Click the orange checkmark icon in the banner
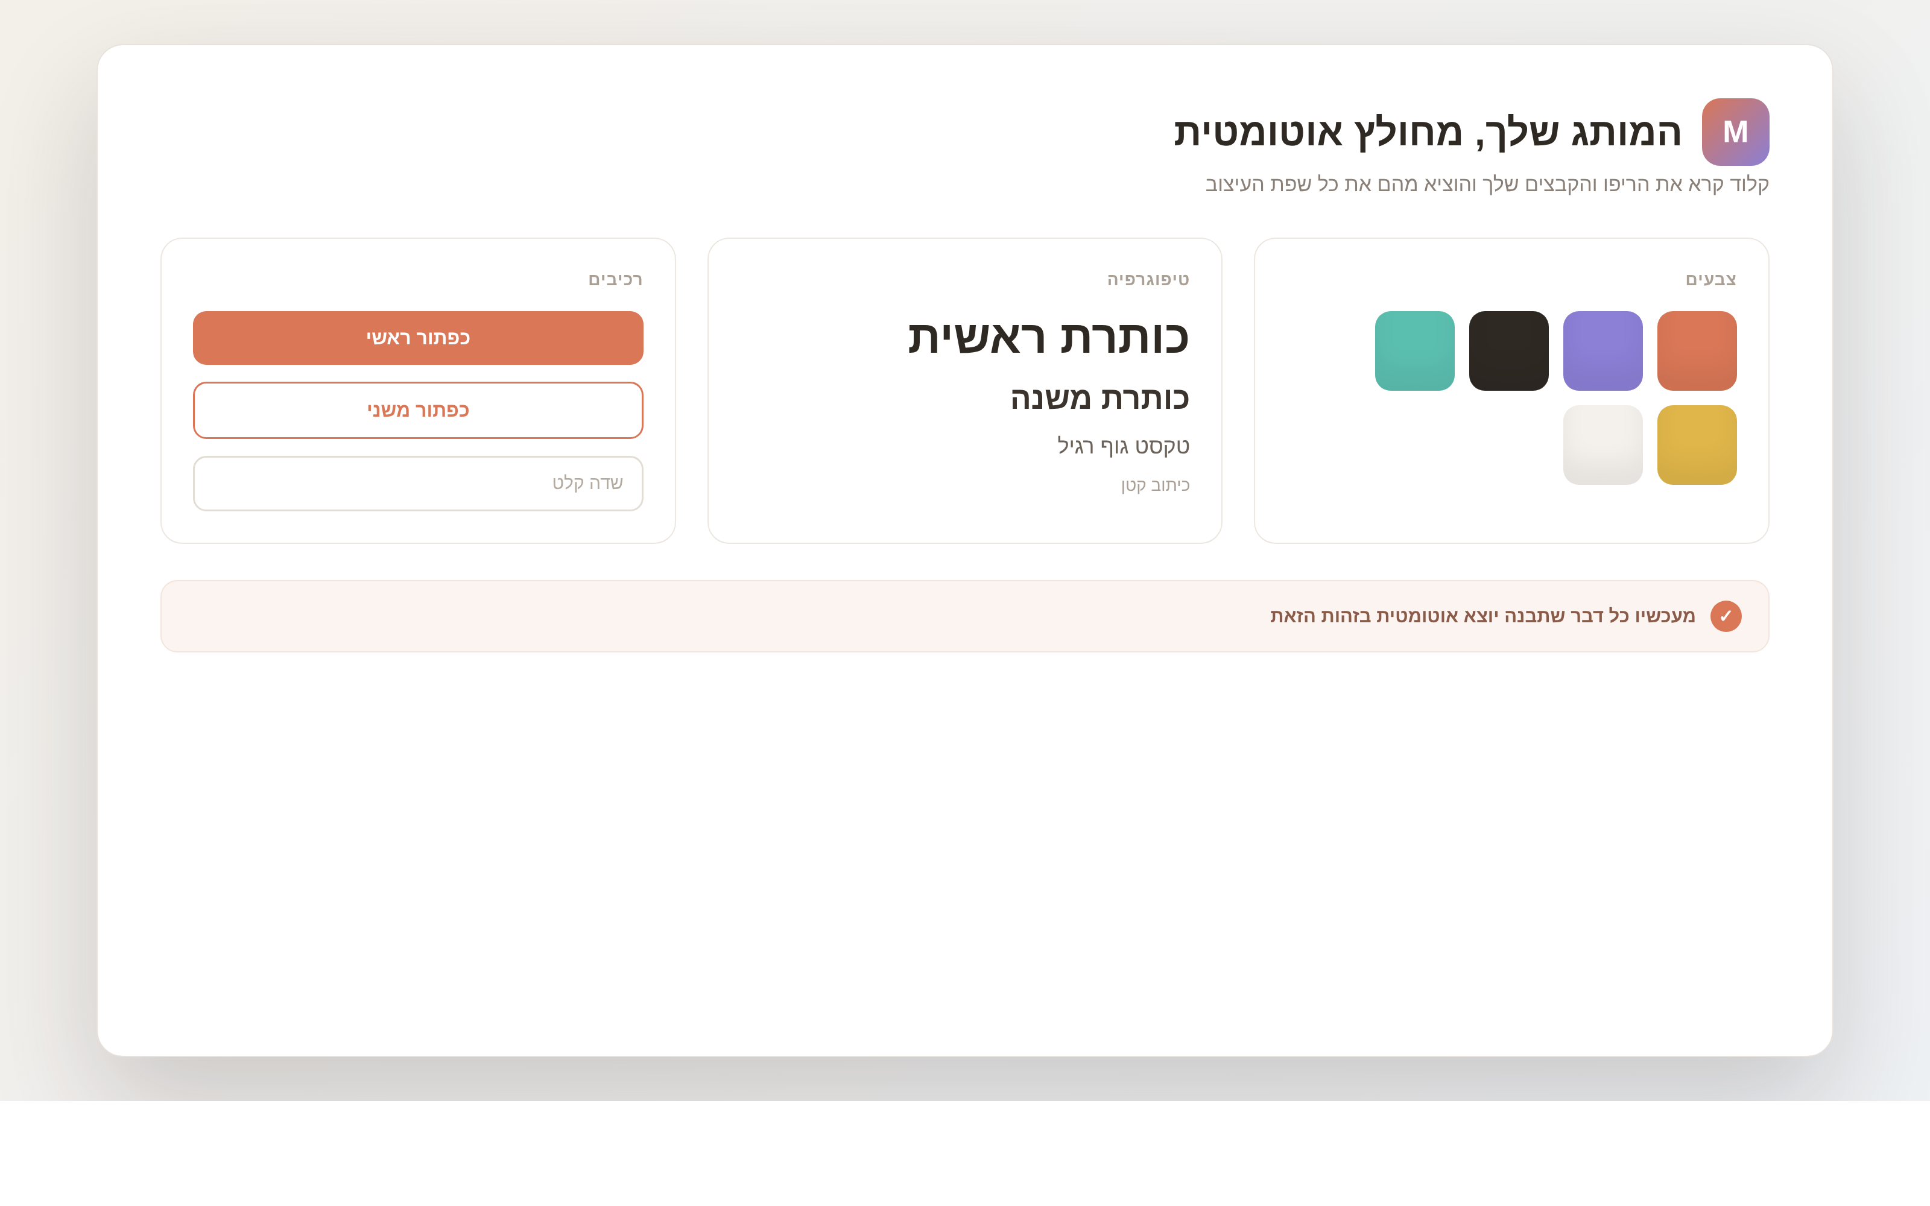This screenshot has height=1206, width=1930. click(1725, 616)
